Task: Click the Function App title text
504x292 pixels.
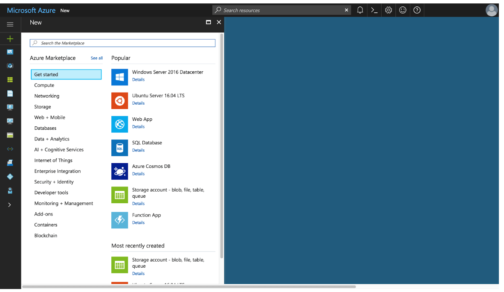Action: pos(146,215)
